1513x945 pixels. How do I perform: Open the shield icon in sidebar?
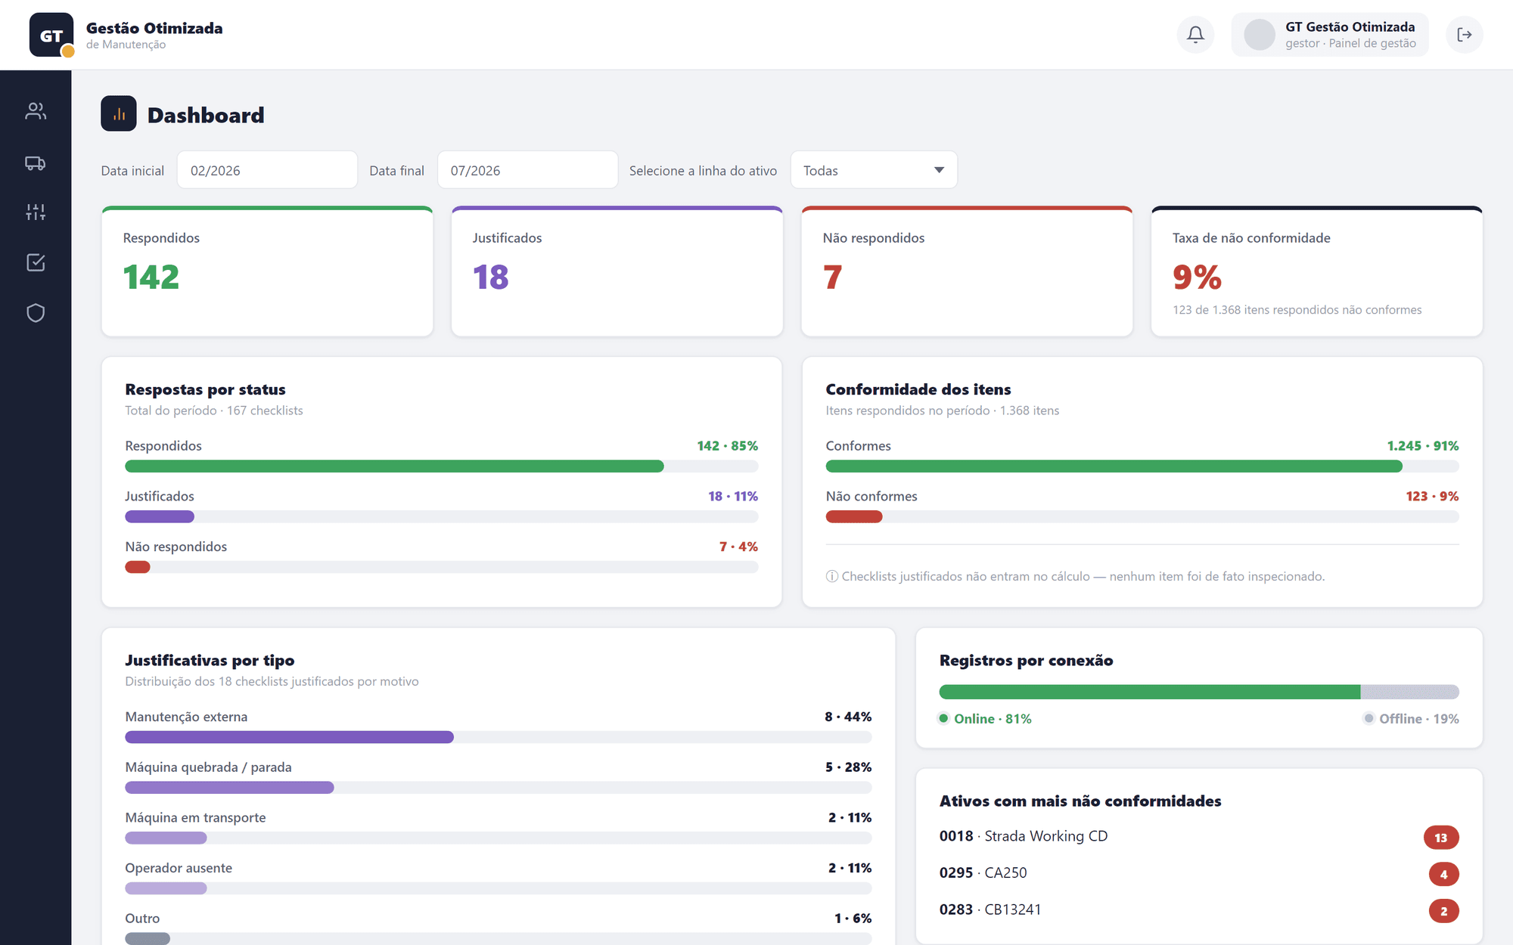click(x=36, y=313)
